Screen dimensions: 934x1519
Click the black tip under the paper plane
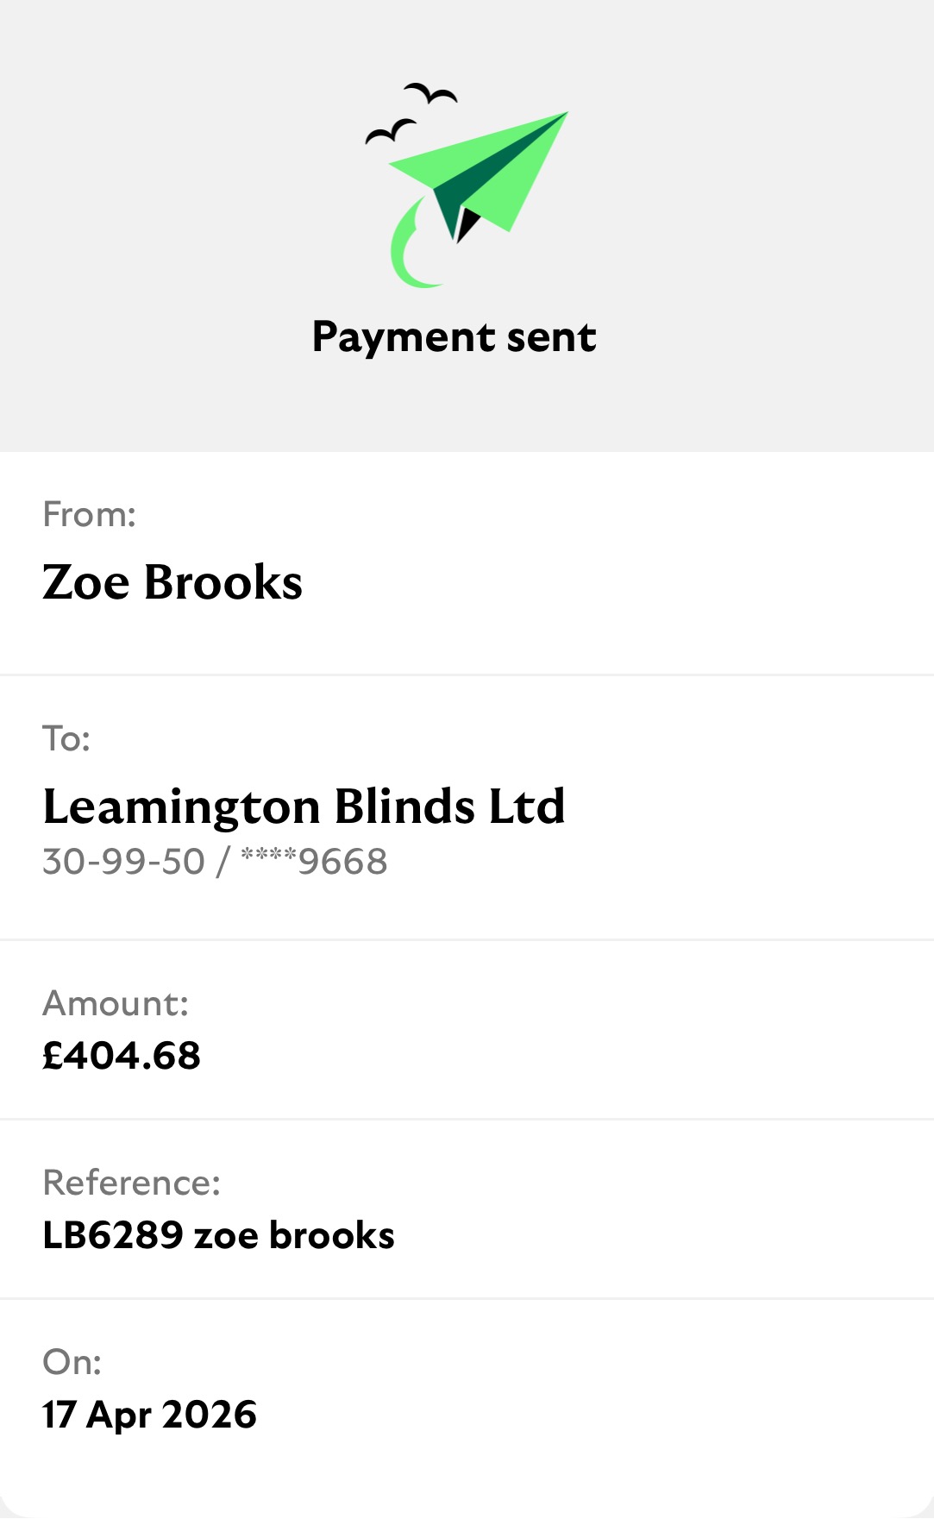click(x=466, y=223)
